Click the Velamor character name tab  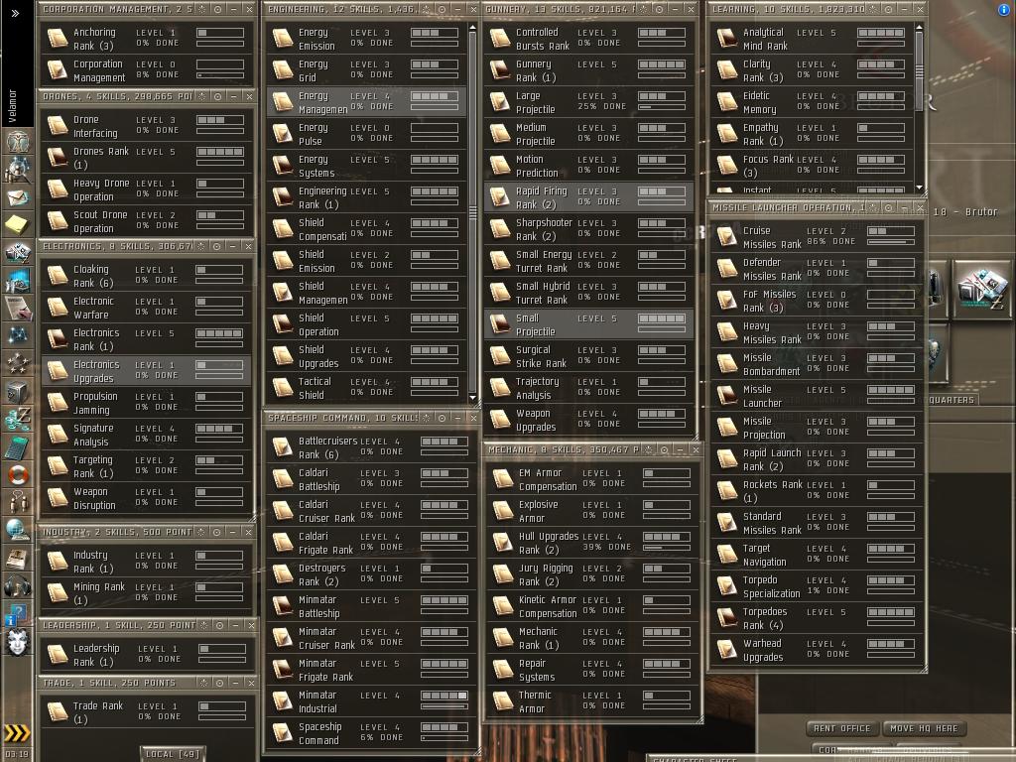[13, 105]
